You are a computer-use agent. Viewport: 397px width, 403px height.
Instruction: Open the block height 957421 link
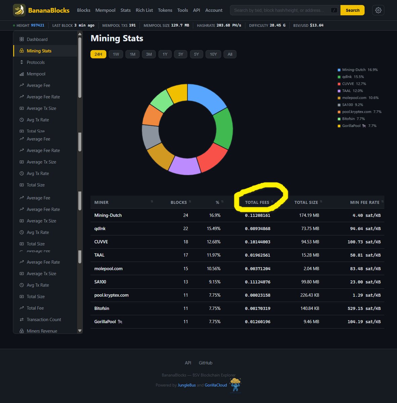pyautogui.click(x=38, y=25)
